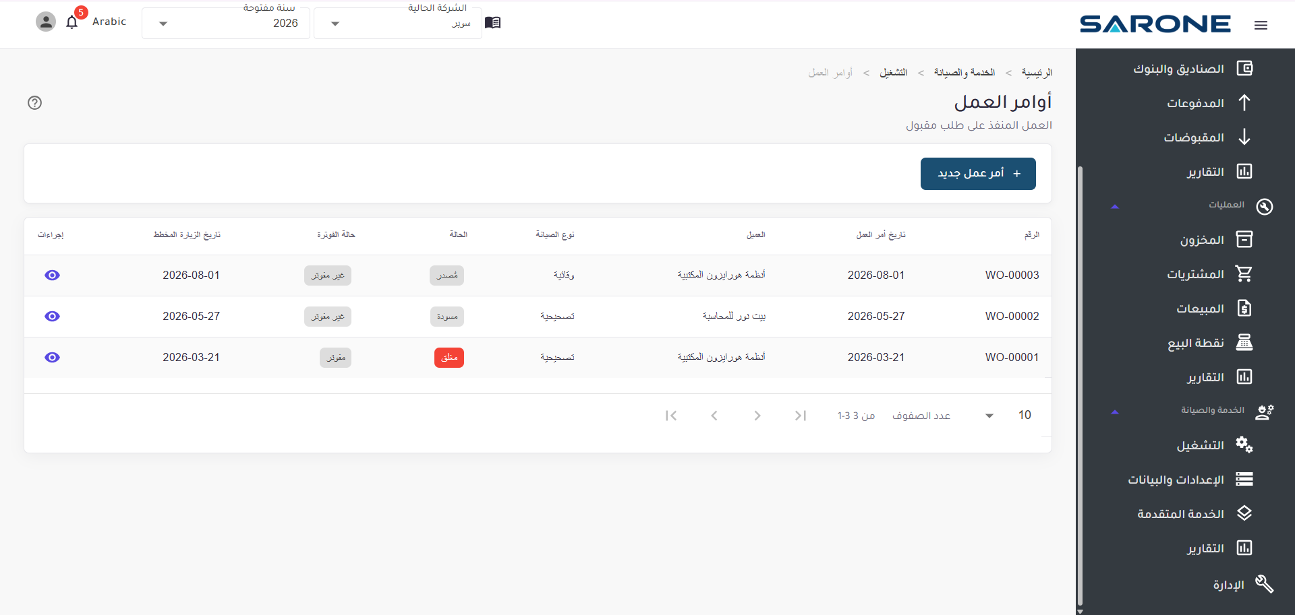Sort by الرقم column header
The image size is (1295, 615).
click(x=1032, y=234)
